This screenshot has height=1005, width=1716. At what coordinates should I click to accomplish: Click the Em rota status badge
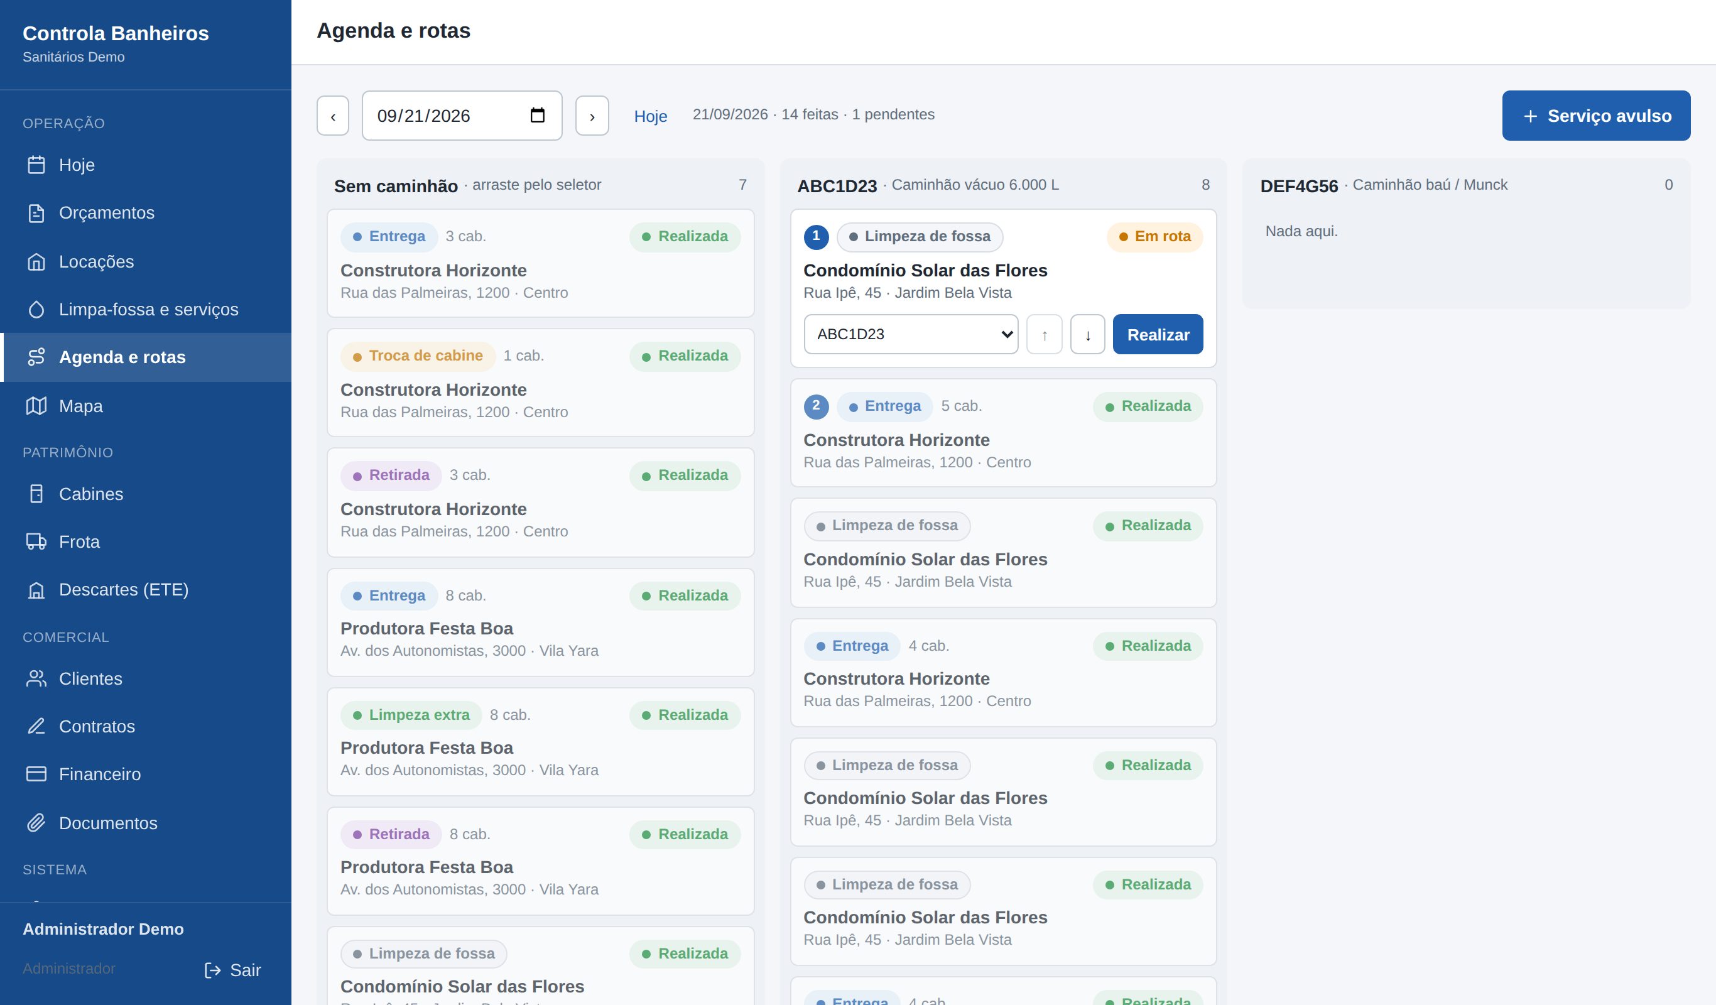click(x=1154, y=237)
